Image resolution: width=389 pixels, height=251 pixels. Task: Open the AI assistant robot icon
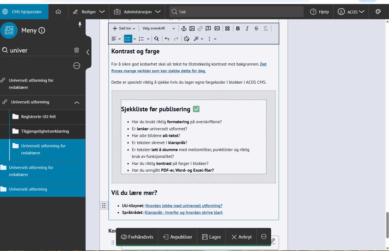coord(187,39)
